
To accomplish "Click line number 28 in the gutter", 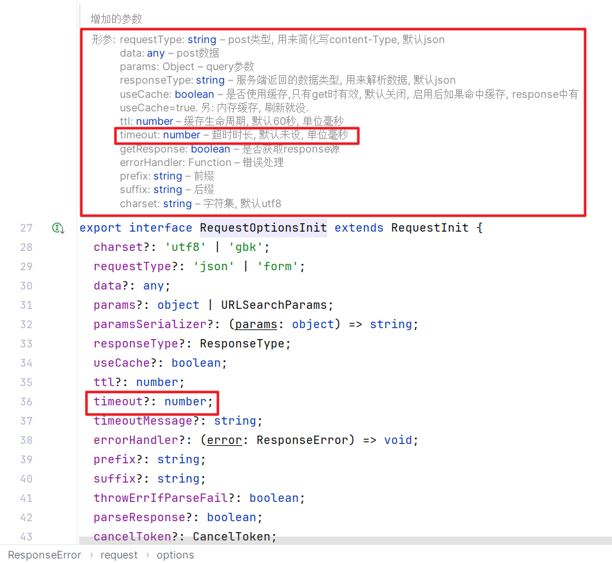I will 26,247.
